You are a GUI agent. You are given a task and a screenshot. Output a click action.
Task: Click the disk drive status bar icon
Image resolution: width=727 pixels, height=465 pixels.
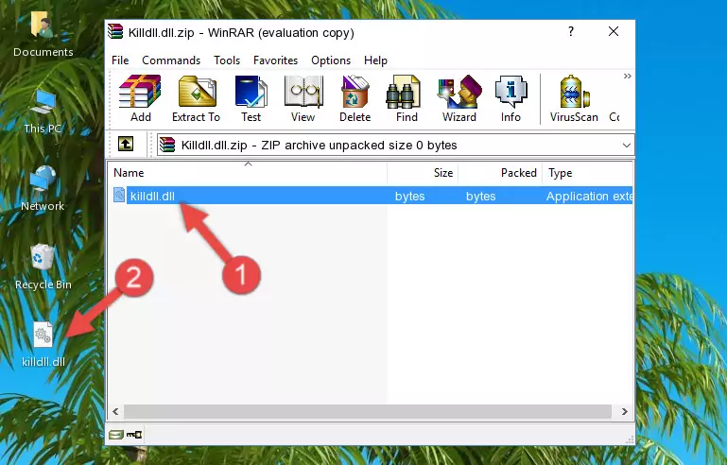[116, 435]
